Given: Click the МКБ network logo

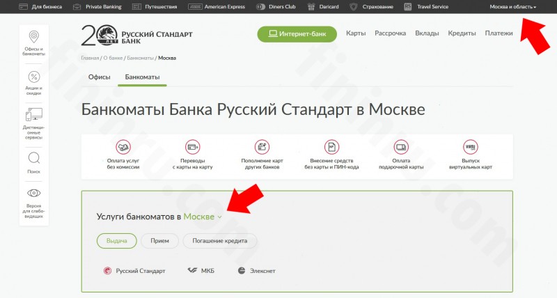Looking at the screenshot, I should (192, 270).
